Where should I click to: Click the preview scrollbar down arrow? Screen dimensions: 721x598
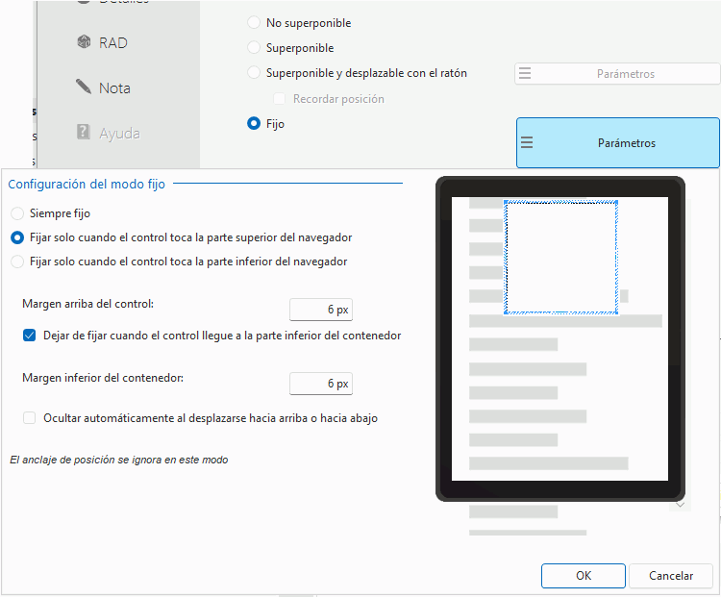click(681, 505)
